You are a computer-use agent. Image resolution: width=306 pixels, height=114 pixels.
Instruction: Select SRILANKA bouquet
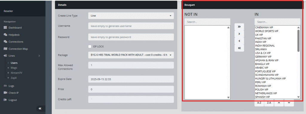261,49
